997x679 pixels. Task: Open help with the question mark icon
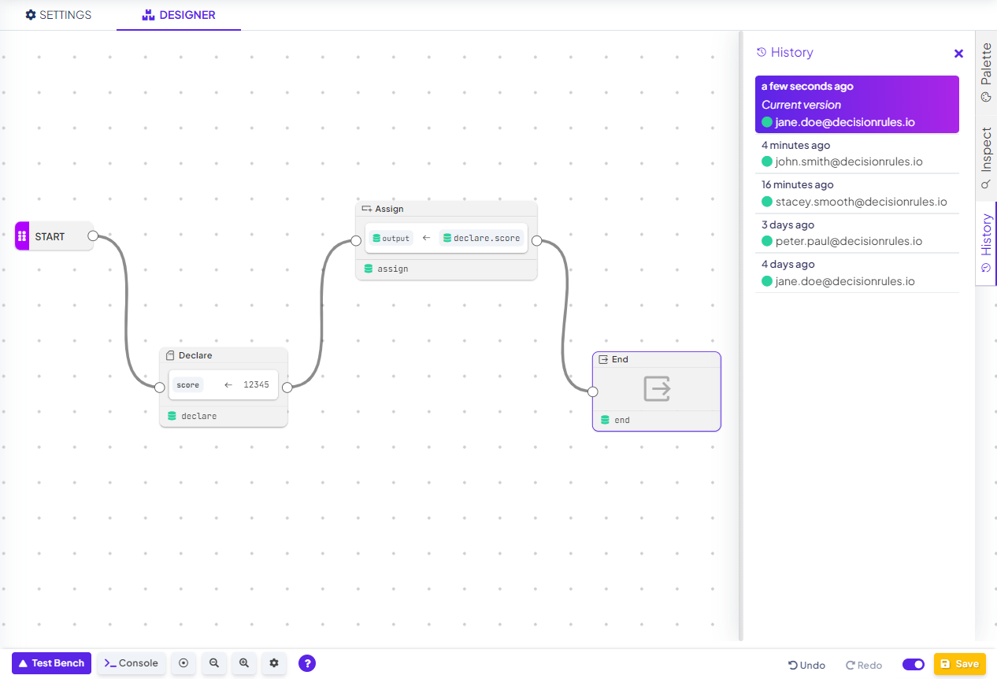pyautogui.click(x=307, y=663)
